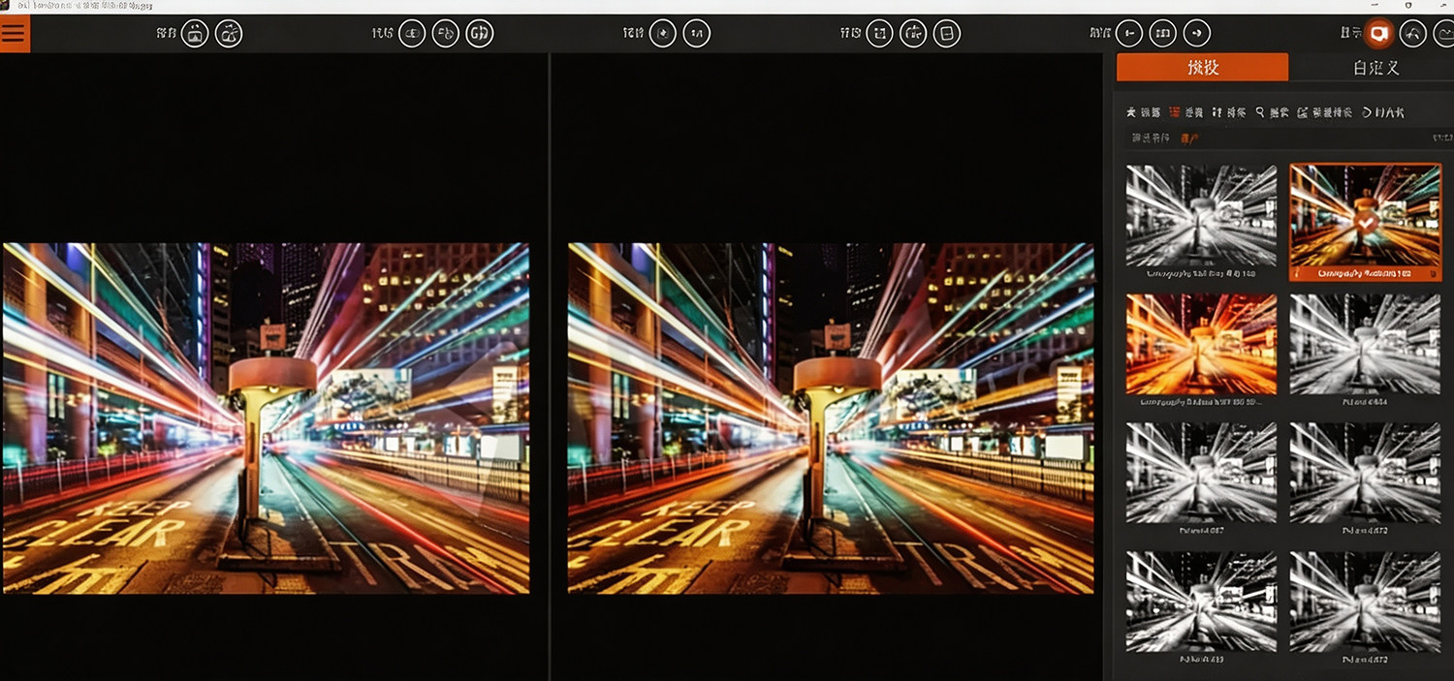Click the left-arrow circular toolbar icon
The image size is (1454, 681).
click(1129, 34)
